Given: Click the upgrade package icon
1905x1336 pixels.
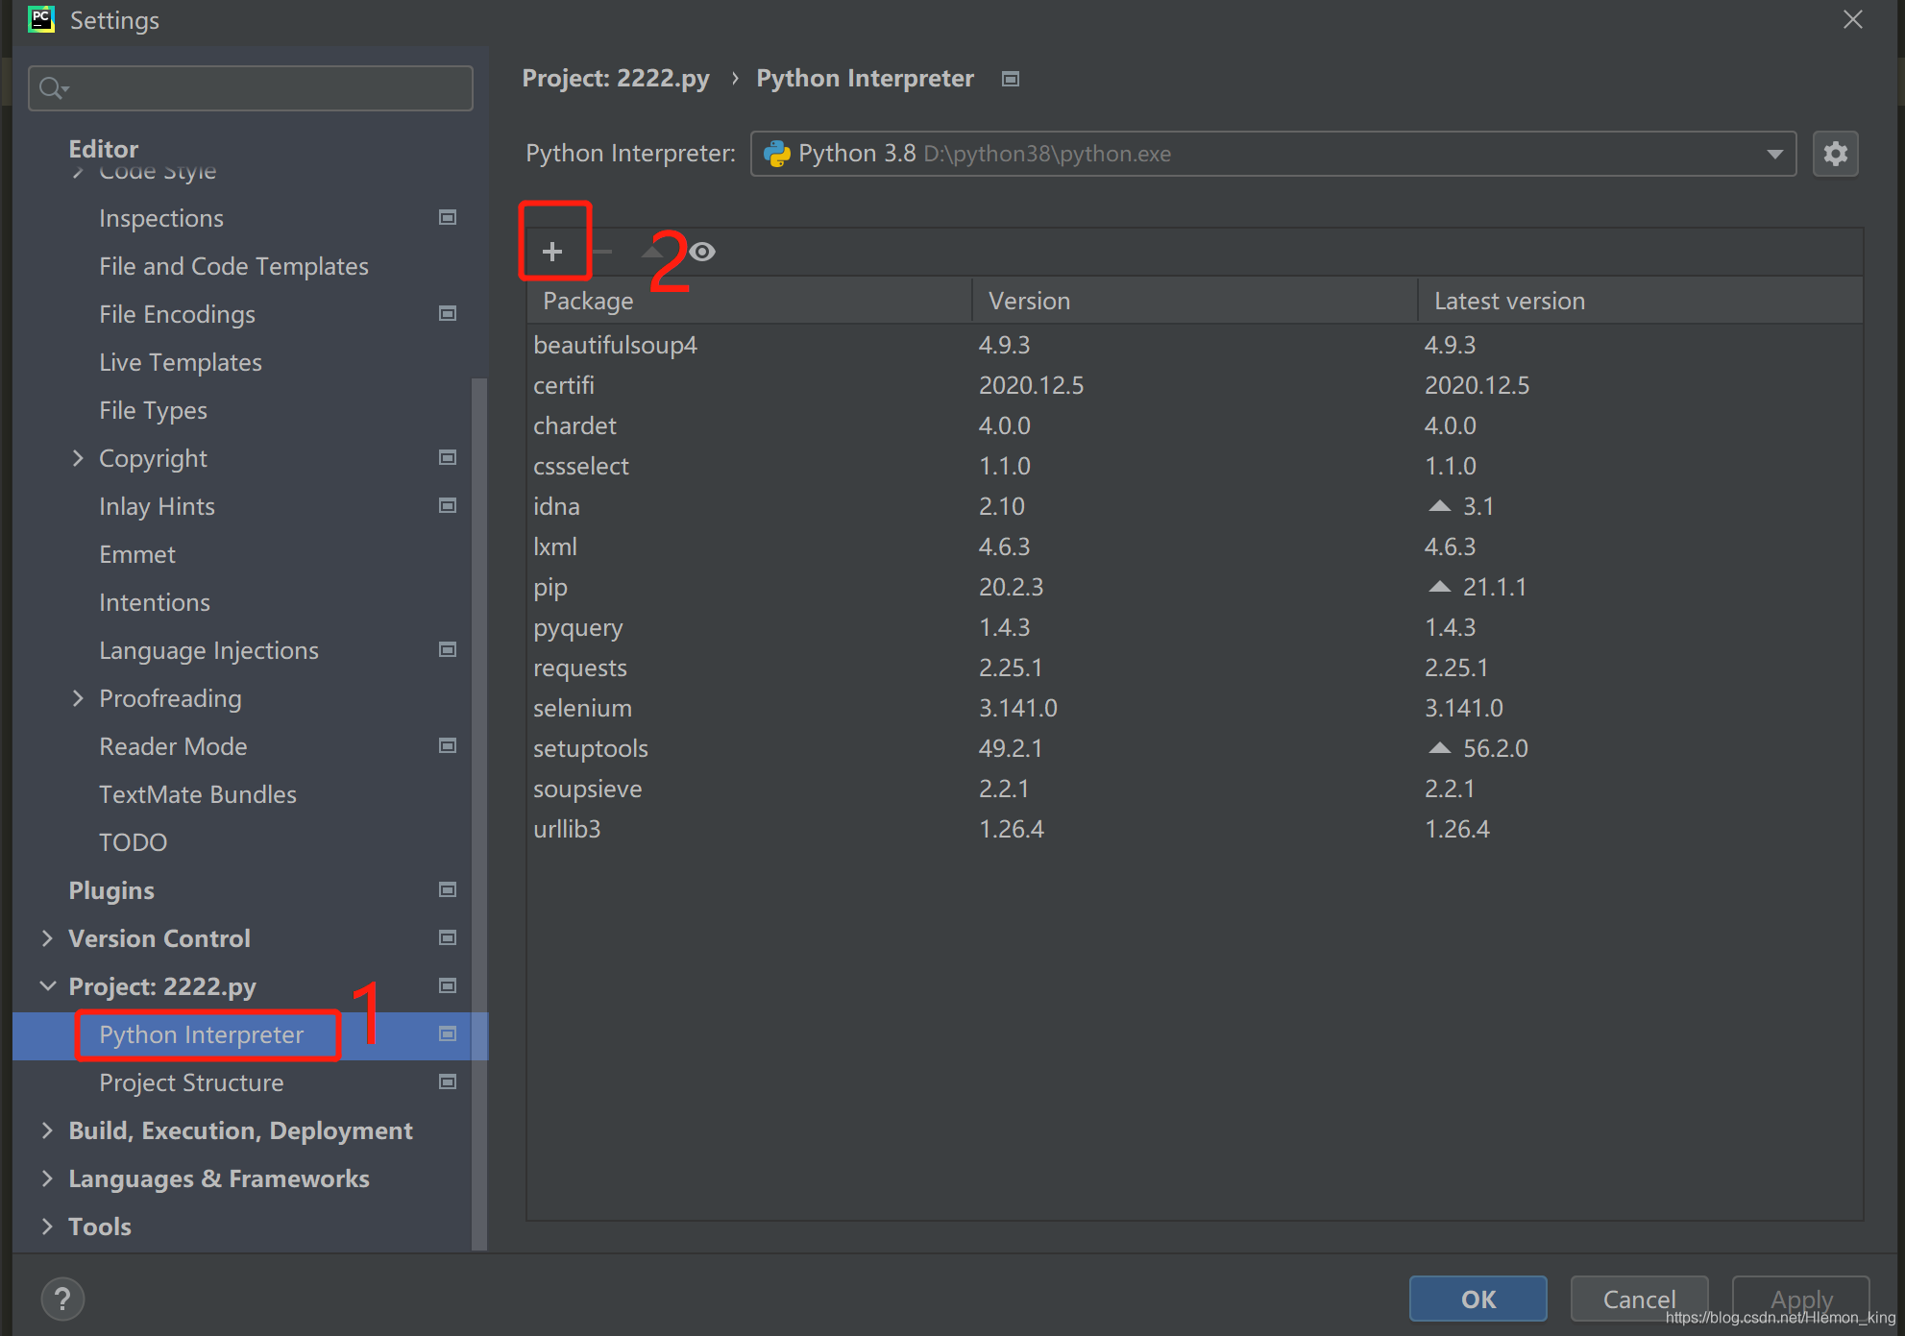Looking at the screenshot, I should 651,251.
